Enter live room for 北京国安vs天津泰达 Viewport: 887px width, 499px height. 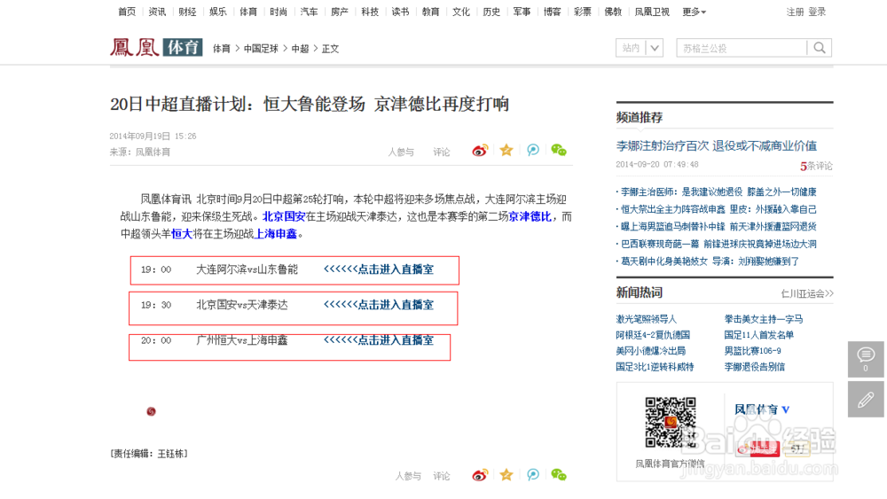click(x=379, y=305)
